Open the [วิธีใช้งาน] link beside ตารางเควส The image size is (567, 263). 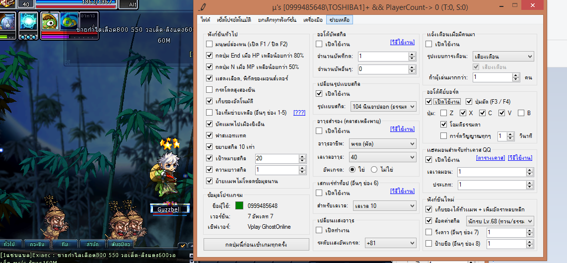520,158
